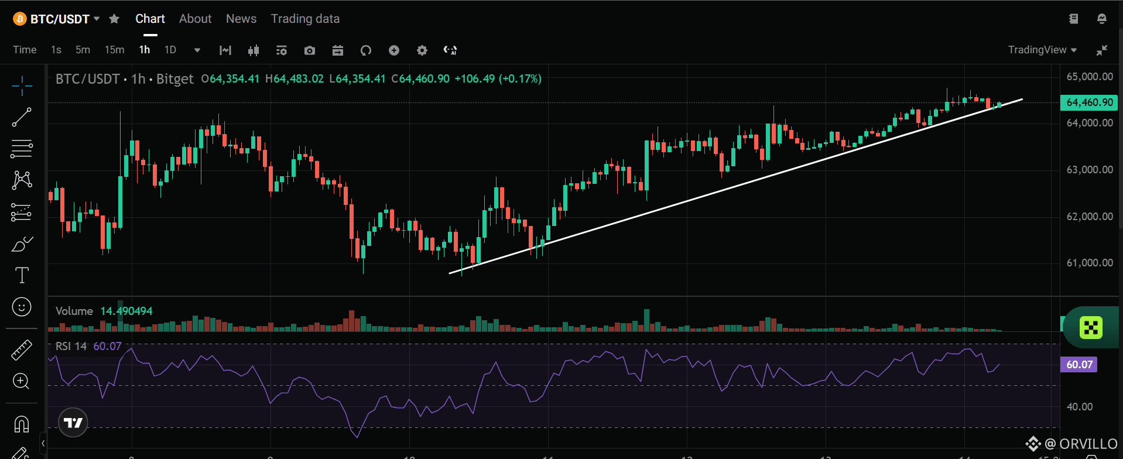Click the BTC/USDT 1h Bitget chart title

(x=124, y=78)
